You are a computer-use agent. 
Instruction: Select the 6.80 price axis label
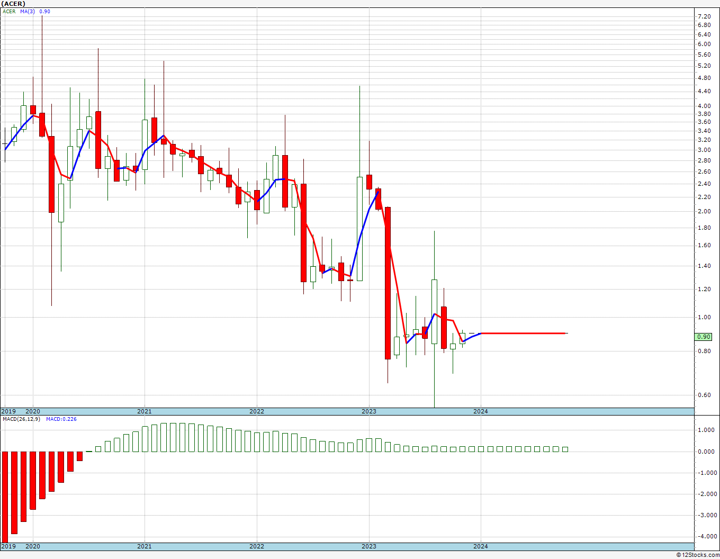[704, 25]
